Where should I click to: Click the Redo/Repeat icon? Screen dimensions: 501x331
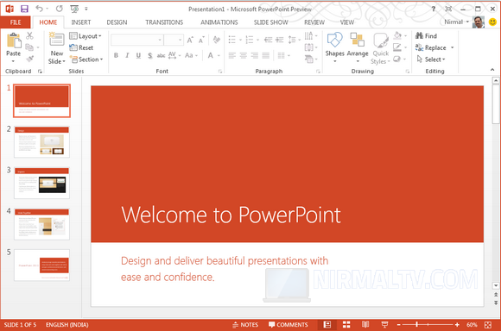pos(59,9)
